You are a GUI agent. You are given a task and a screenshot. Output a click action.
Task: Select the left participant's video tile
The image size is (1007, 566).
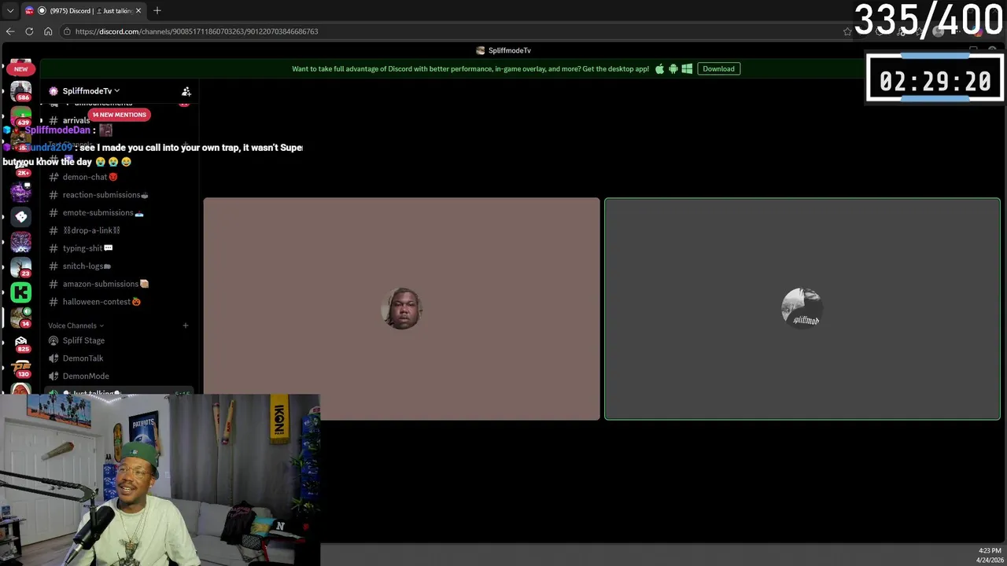coord(401,309)
